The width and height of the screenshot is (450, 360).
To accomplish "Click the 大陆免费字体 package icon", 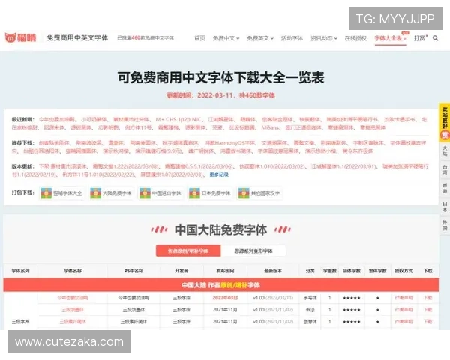I will 95,193.
